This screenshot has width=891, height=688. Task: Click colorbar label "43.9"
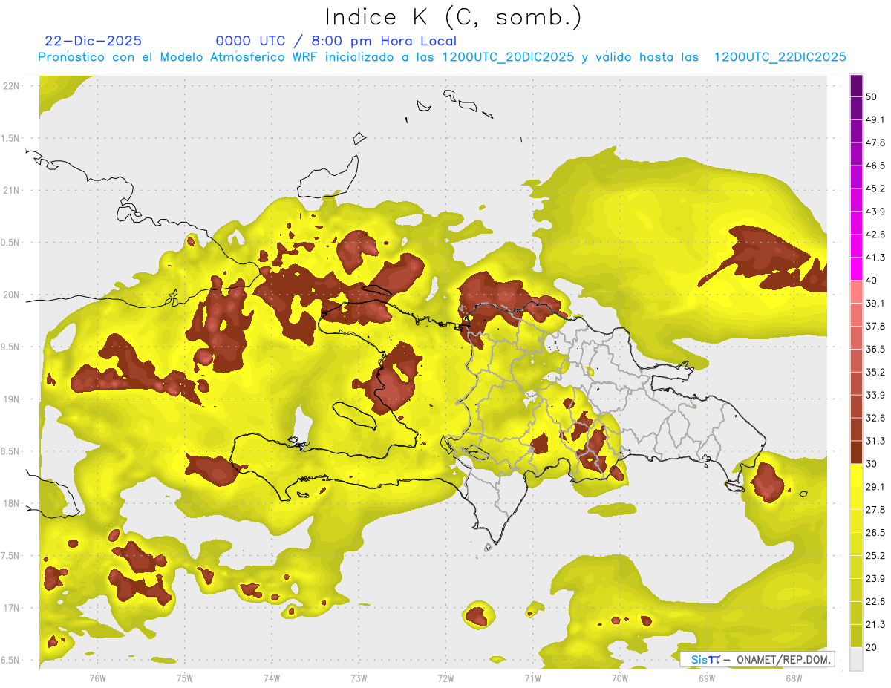pyautogui.click(x=875, y=212)
